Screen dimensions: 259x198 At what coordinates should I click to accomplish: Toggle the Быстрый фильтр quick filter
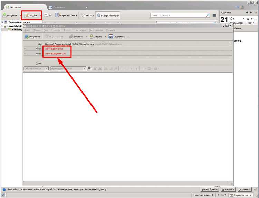coord(108,15)
